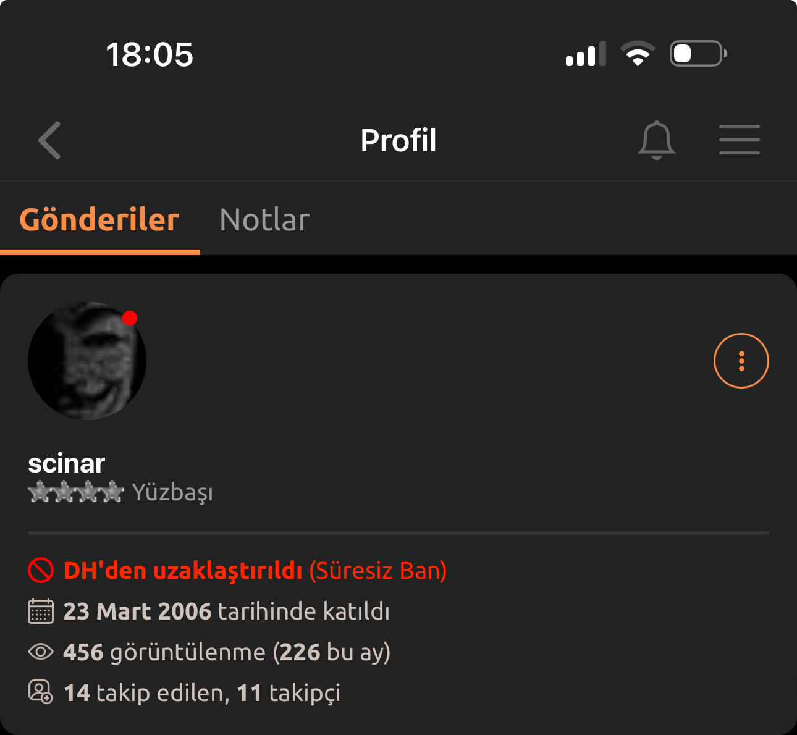Go back using the left chevron arrow
The width and height of the screenshot is (797, 735).
tap(49, 140)
